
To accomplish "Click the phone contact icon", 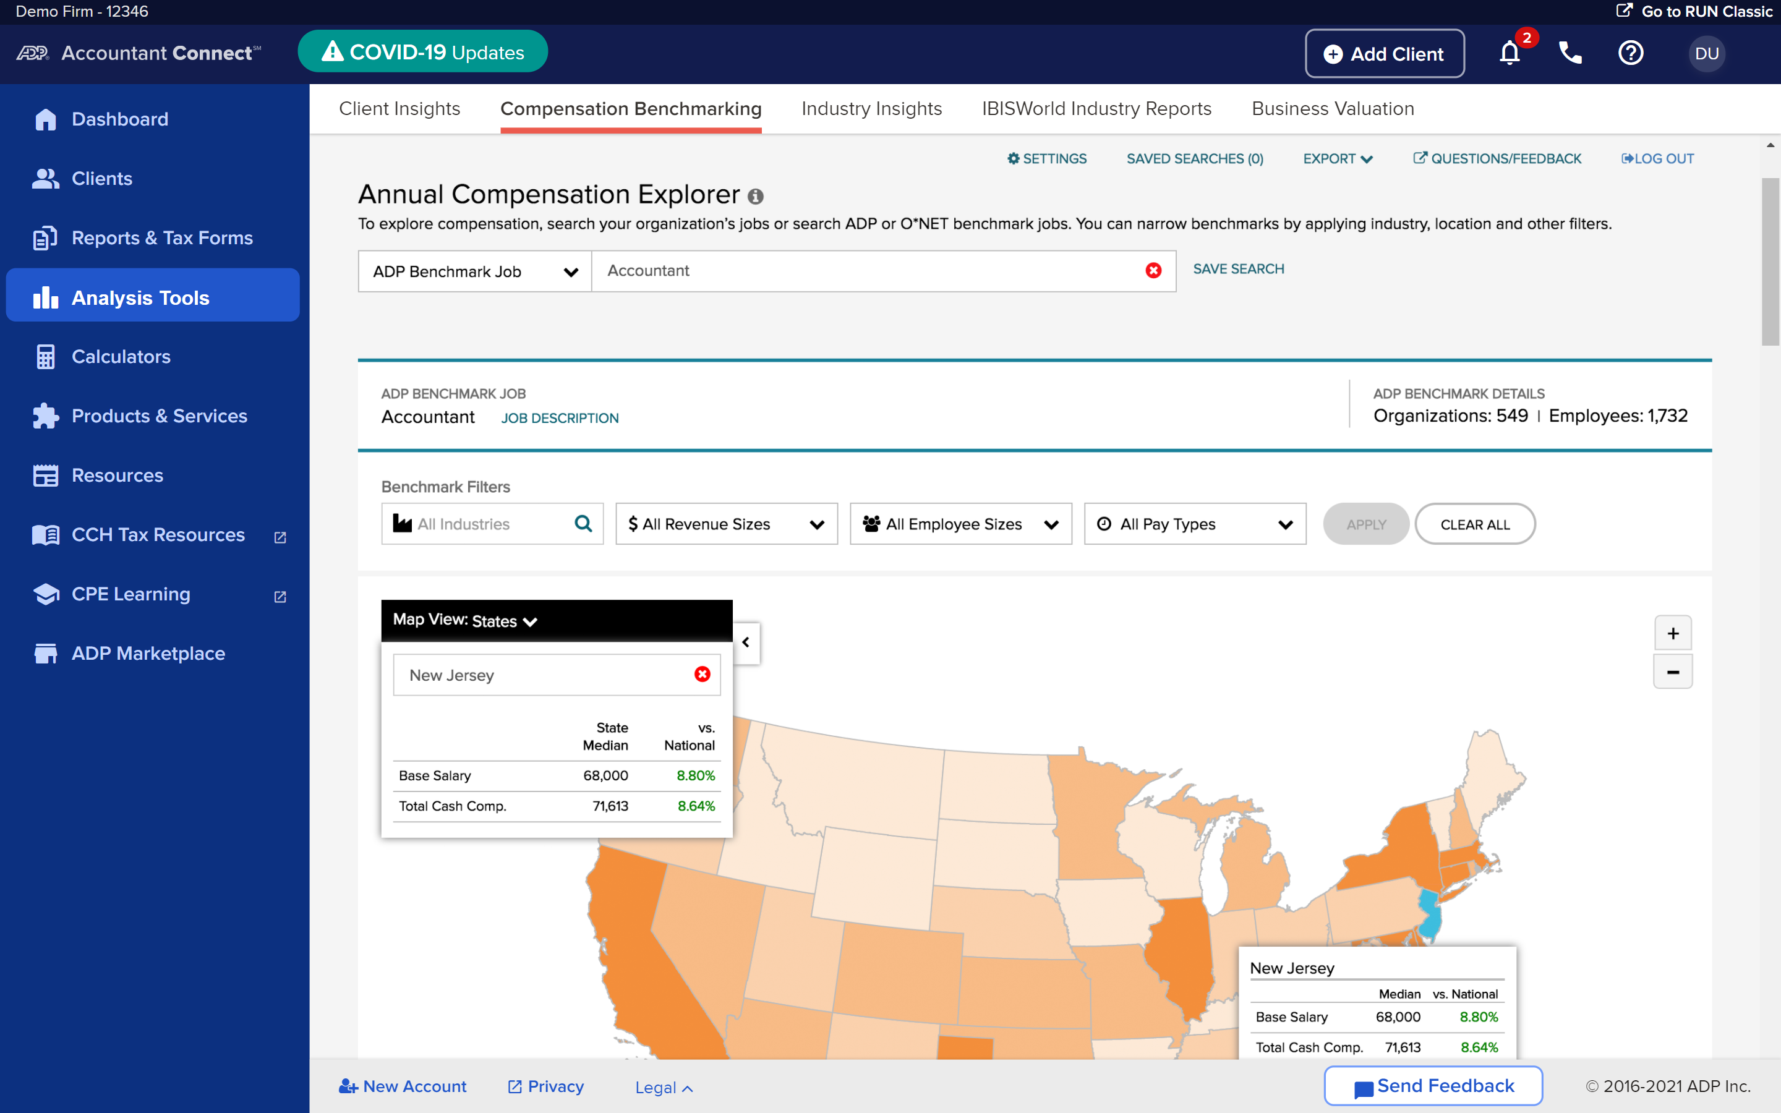I will point(1570,53).
